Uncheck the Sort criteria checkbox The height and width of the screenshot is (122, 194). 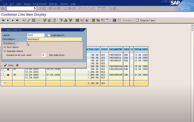5,47
